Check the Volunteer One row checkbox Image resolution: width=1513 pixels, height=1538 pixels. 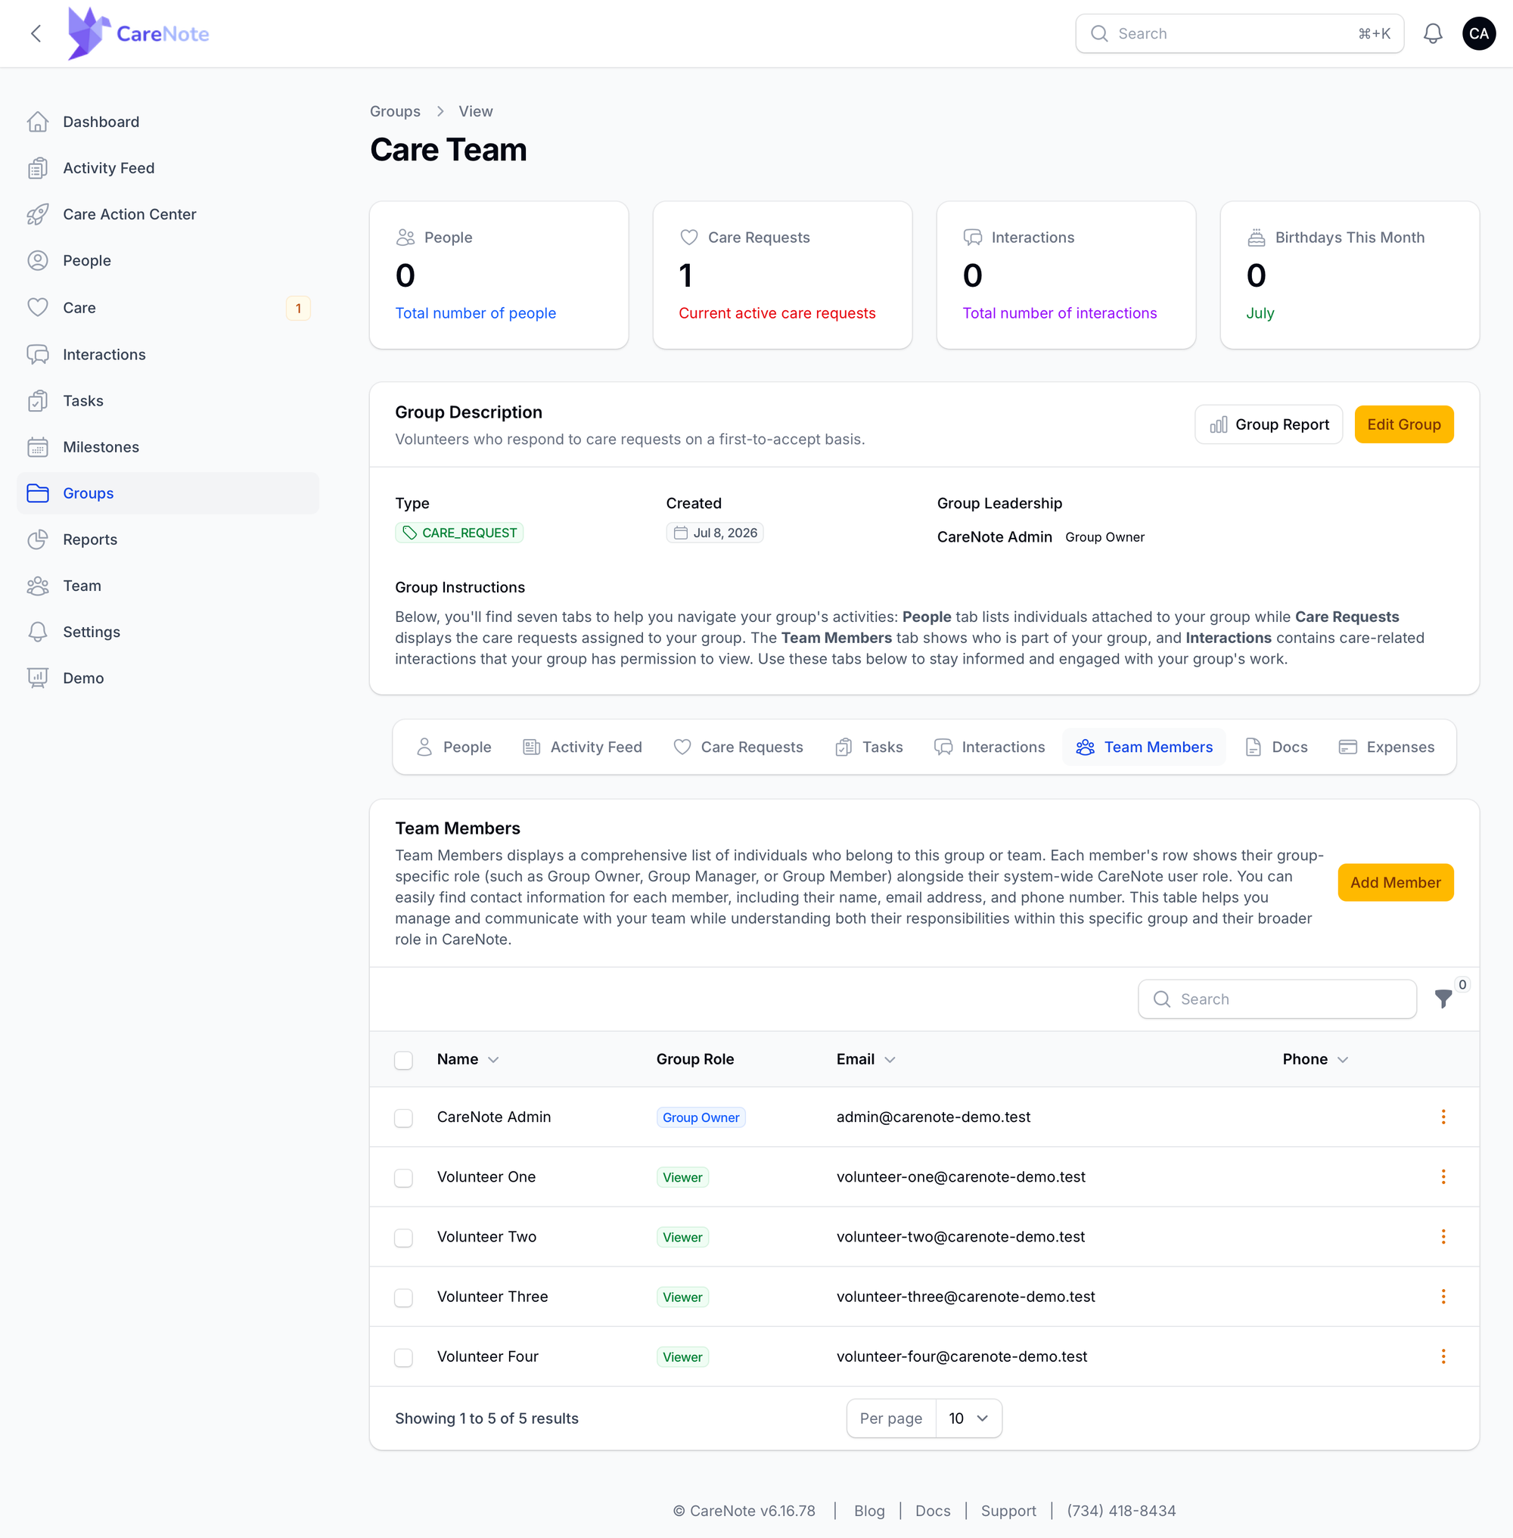coord(404,1178)
